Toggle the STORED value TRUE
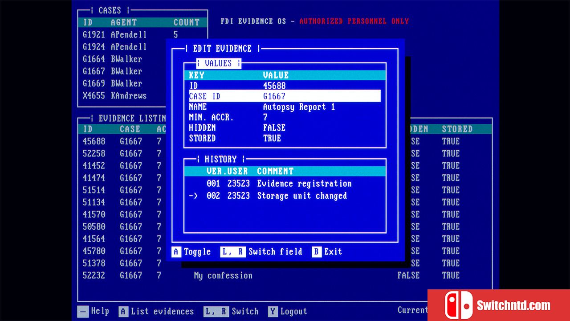 tap(272, 139)
